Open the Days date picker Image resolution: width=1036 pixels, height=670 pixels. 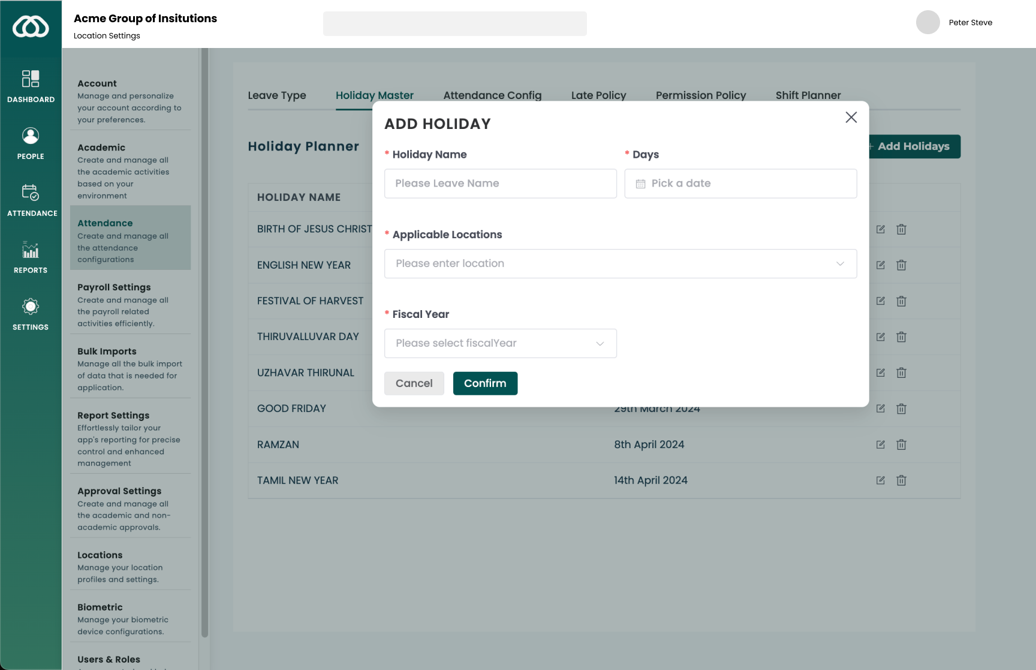(x=740, y=184)
